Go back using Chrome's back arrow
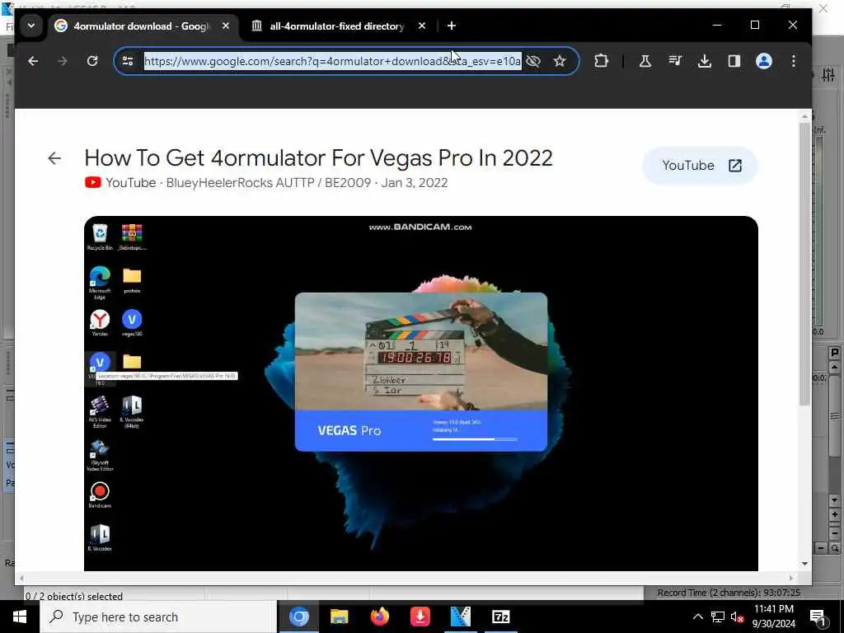 click(33, 61)
